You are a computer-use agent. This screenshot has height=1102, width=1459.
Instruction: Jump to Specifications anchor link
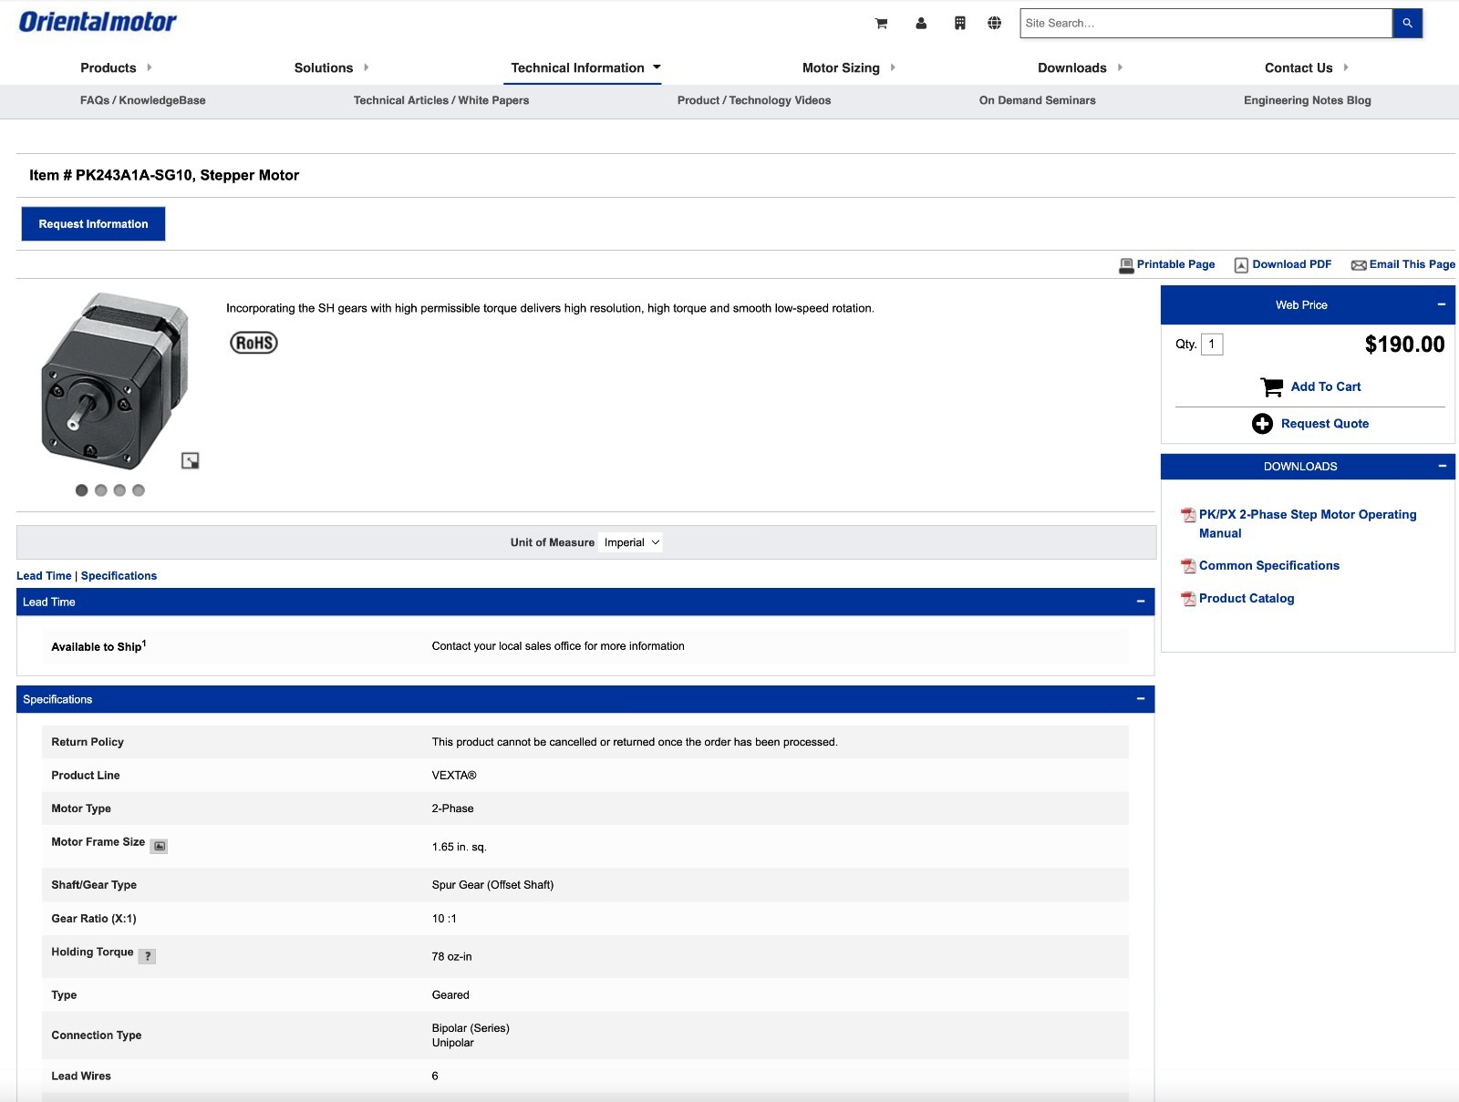[x=119, y=576]
